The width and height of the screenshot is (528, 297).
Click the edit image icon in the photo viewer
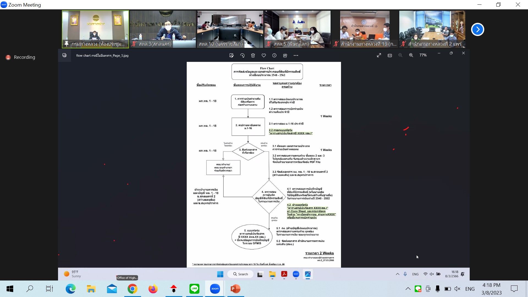point(231,56)
